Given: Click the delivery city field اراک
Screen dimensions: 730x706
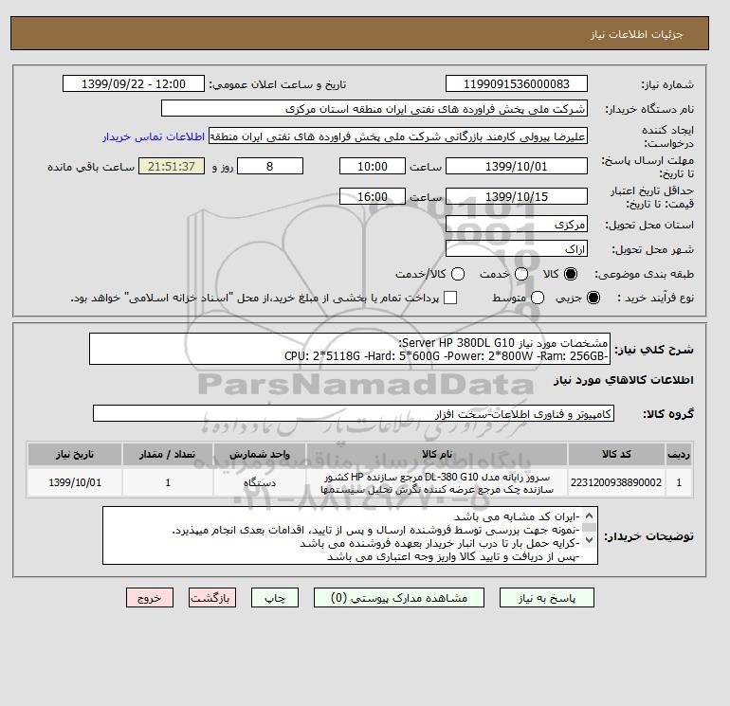Looking at the screenshot, I should pos(517,248).
